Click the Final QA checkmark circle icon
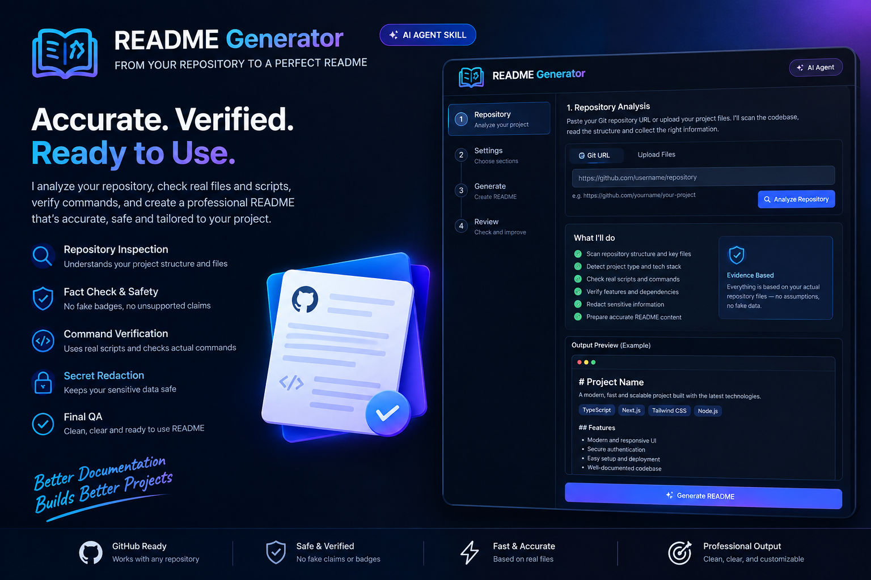871x580 pixels. pyautogui.click(x=43, y=424)
